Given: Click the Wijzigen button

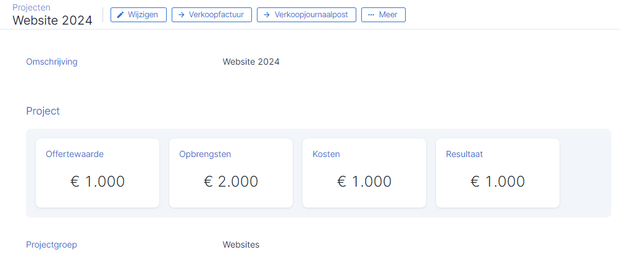Looking at the screenshot, I should 138,15.
